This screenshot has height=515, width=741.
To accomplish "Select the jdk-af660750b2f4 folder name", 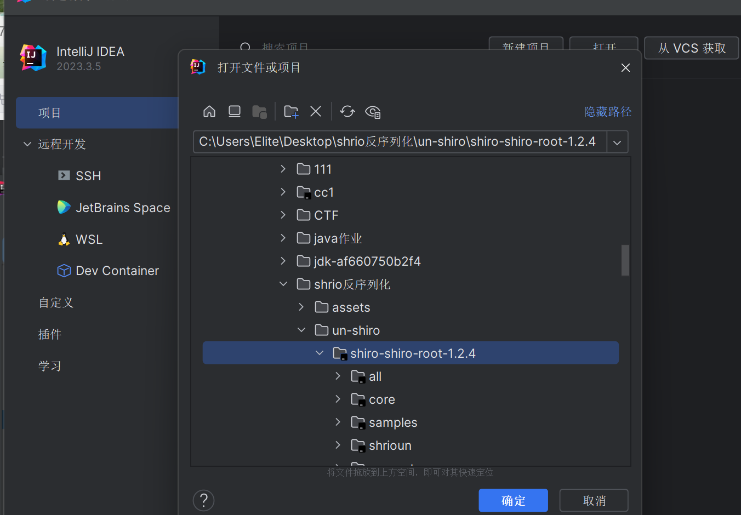I will click(368, 261).
